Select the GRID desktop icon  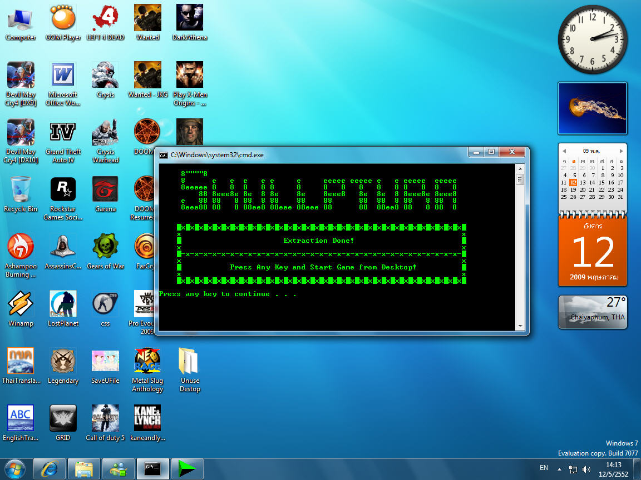click(x=63, y=423)
